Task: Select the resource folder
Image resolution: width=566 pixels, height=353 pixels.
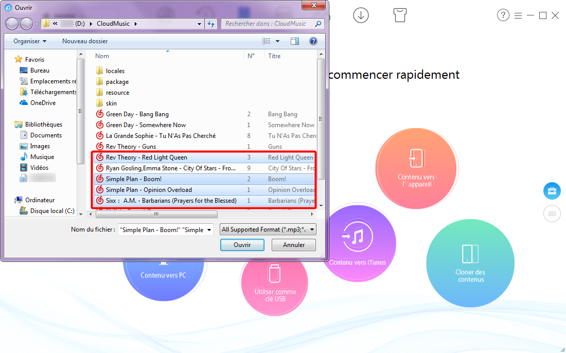Action: coord(113,93)
